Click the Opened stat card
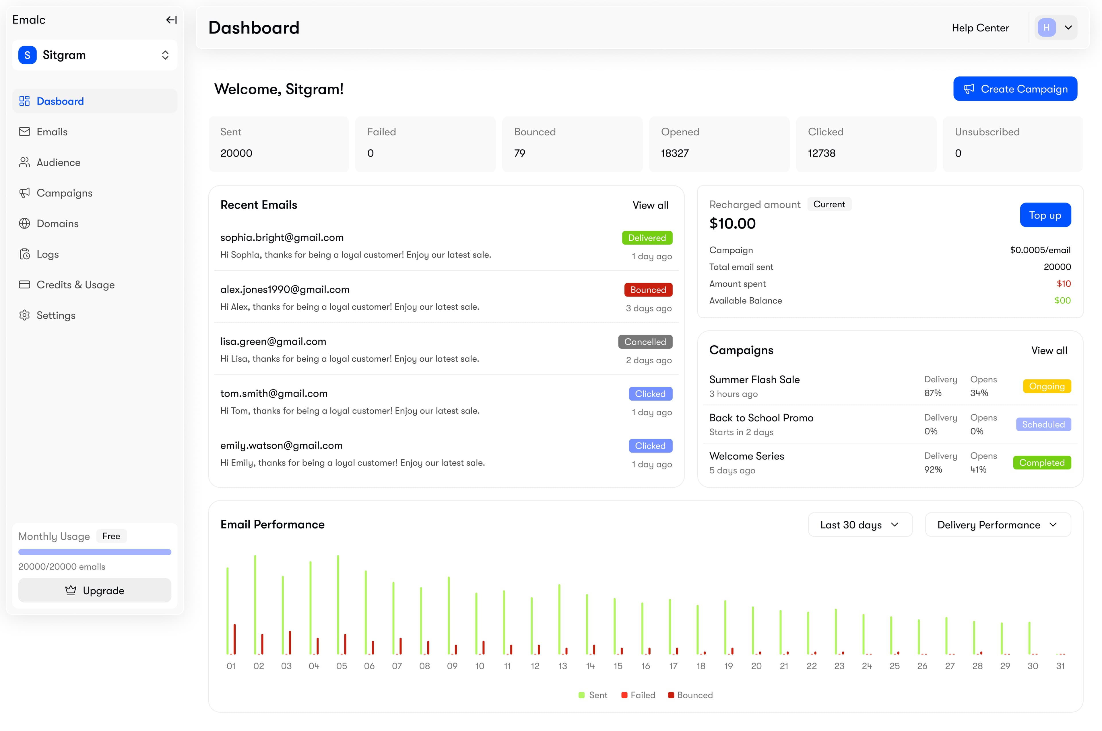 719,144
